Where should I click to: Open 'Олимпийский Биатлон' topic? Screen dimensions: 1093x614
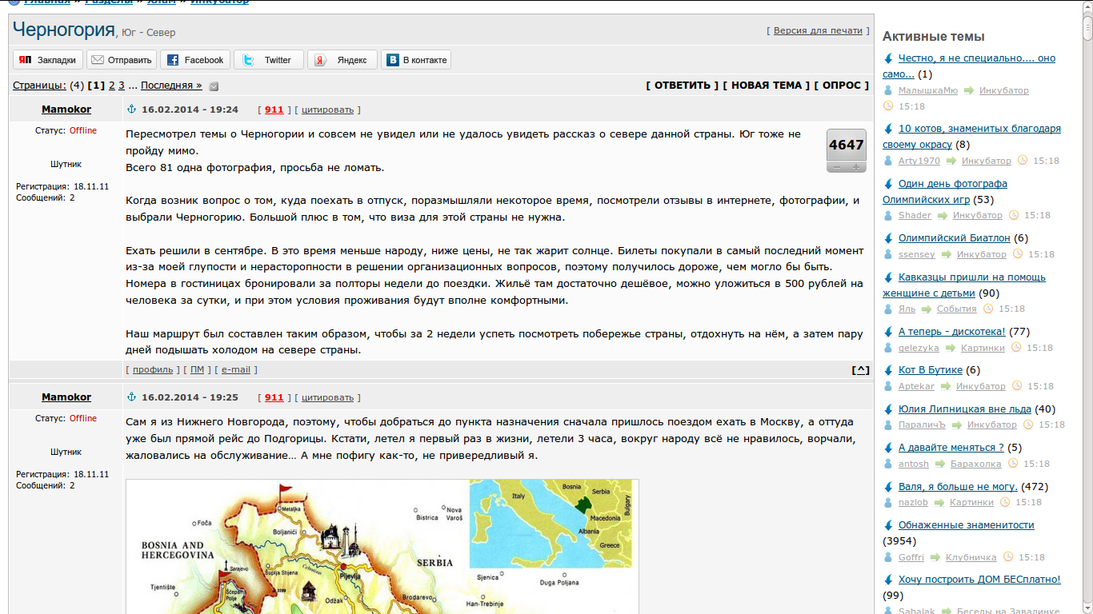pos(954,238)
